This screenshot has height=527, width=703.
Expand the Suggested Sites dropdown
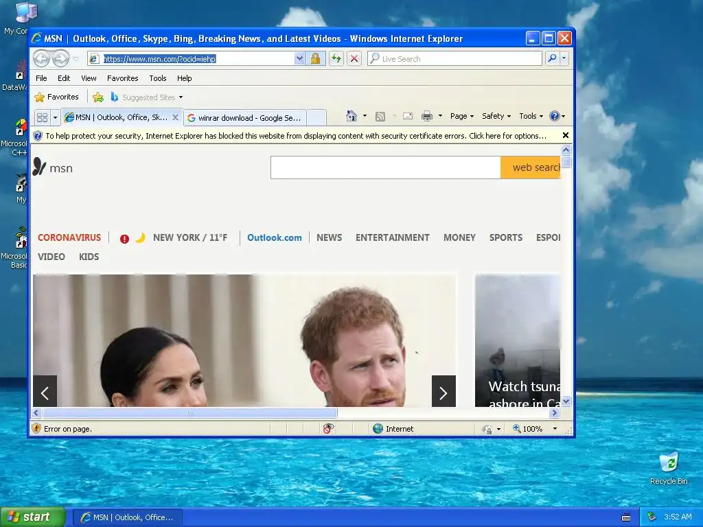tap(181, 97)
